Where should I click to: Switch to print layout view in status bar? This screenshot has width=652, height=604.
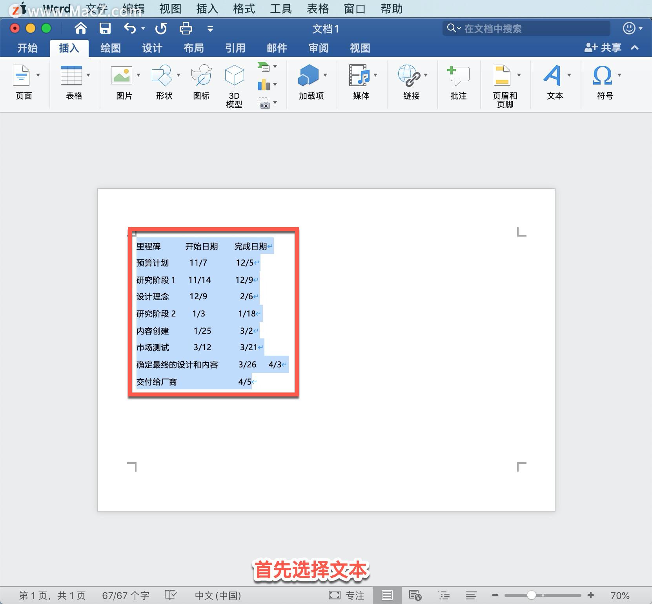tap(387, 595)
